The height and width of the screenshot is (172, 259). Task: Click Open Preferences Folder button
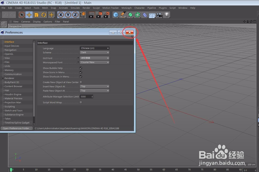click(x=17, y=128)
